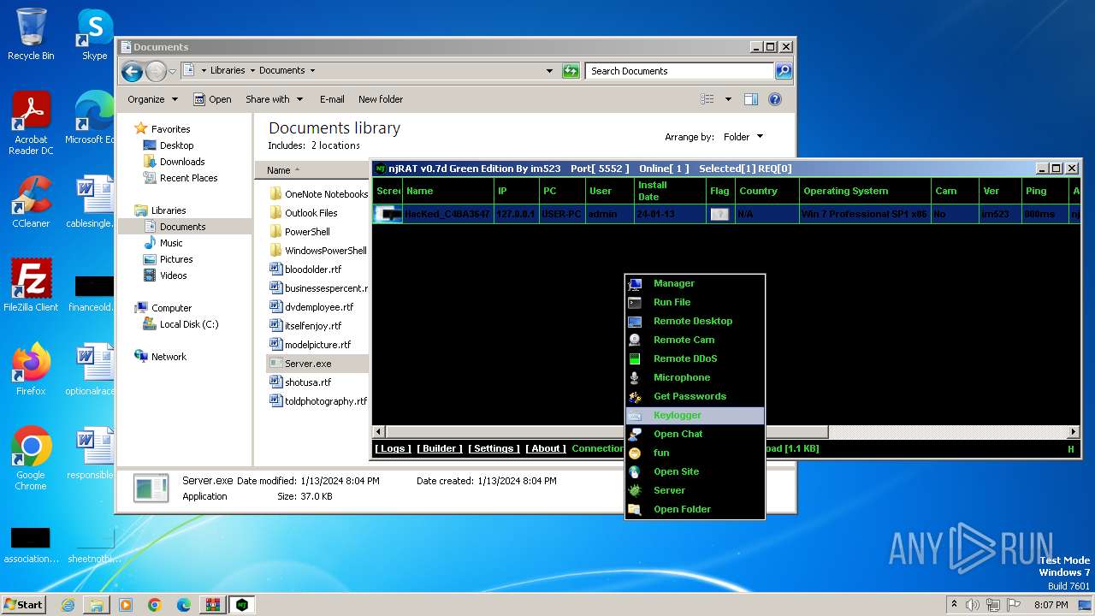
Task: Launch Skype from the desktop
Action: click(94, 34)
